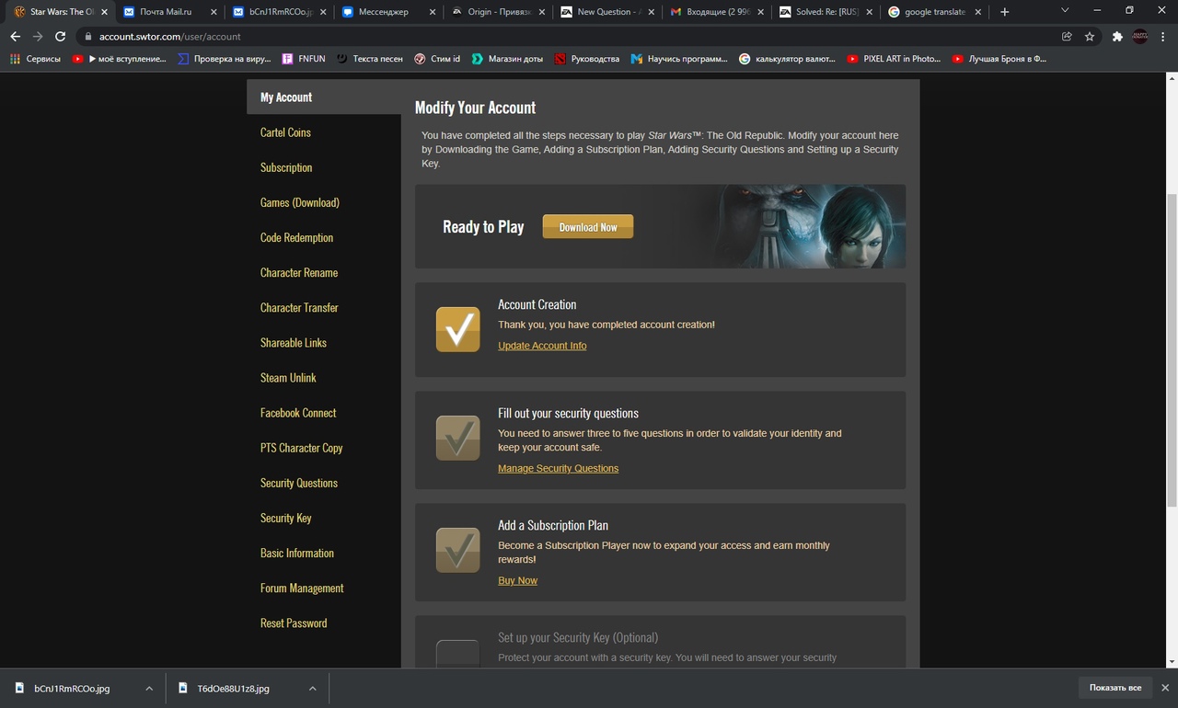Viewport: 1178px width, 708px height.
Task: Open Basic Information in sidebar
Action: click(x=297, y=553)
